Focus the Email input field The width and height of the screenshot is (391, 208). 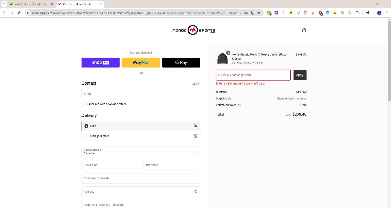(141, 94)
